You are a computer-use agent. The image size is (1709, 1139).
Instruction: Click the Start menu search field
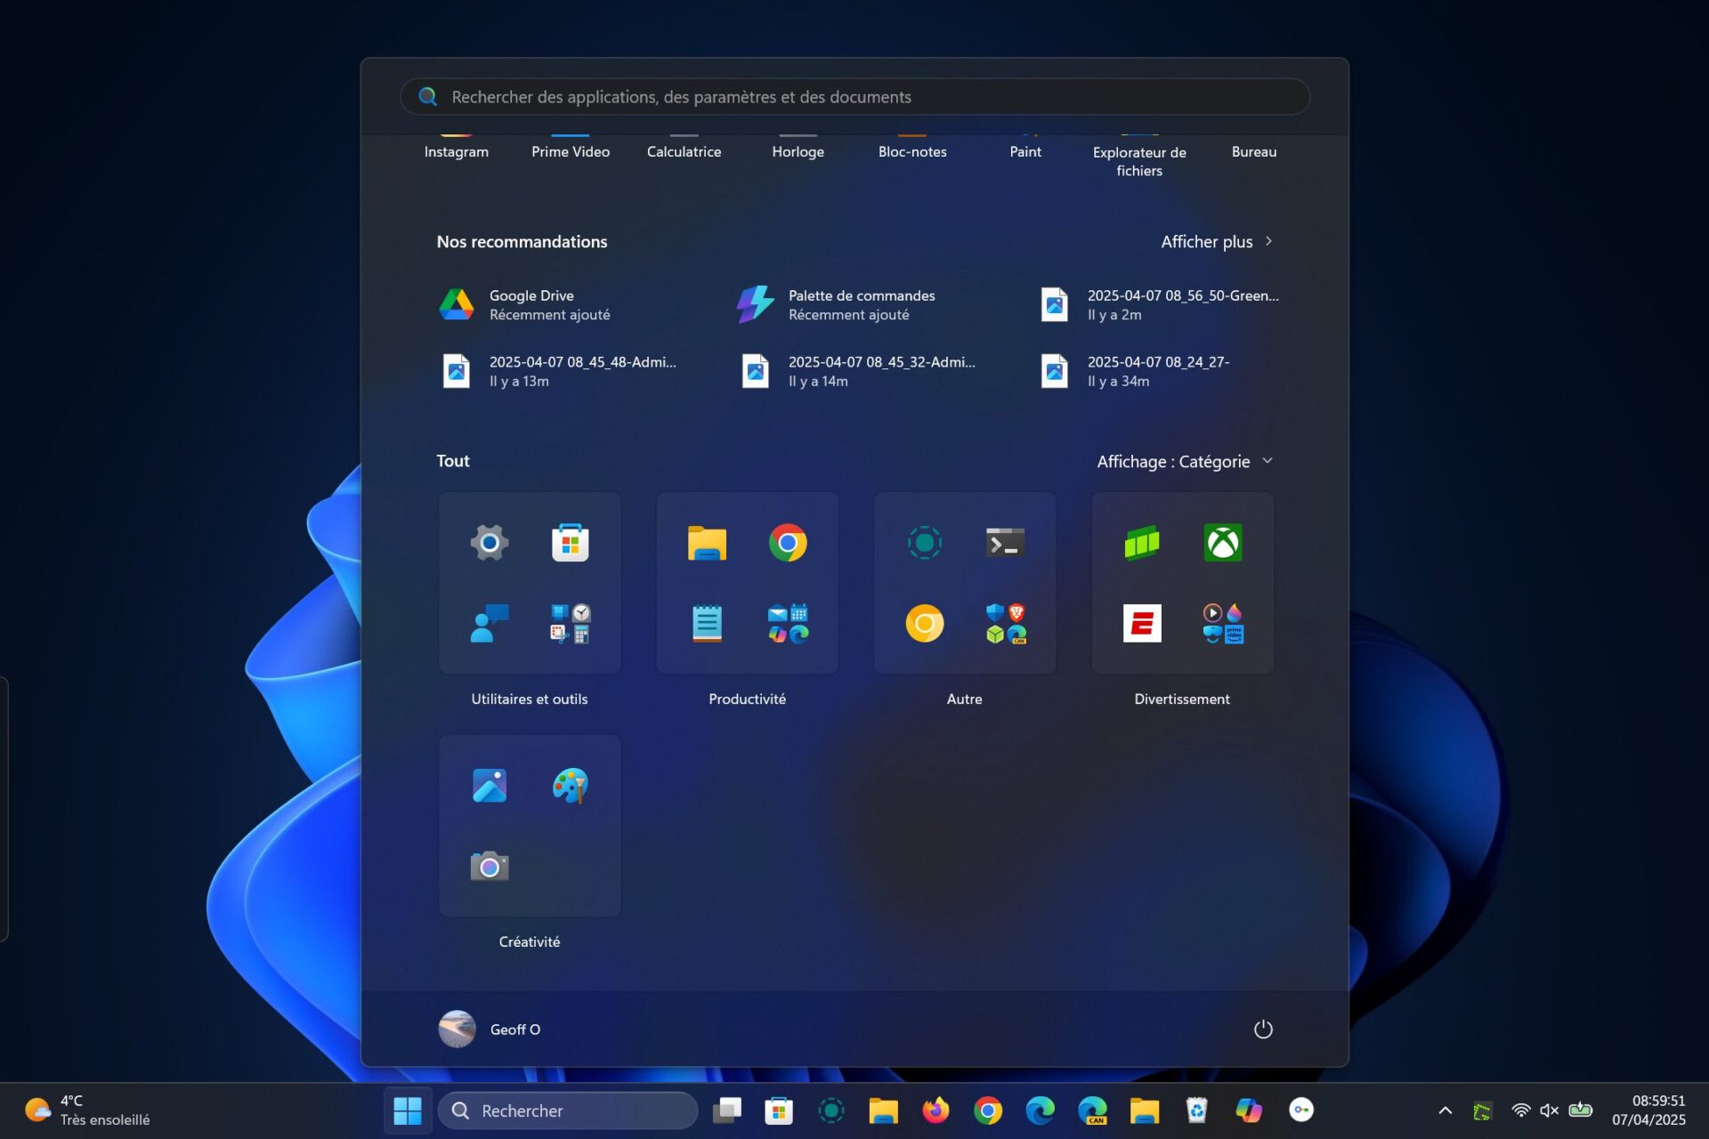[854, 97]
